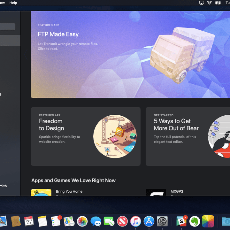The width and height of the screenshot is (230, 230).
Task: Click "Apps and Games We Love Right Now" heading
Action: pos(73,180)
